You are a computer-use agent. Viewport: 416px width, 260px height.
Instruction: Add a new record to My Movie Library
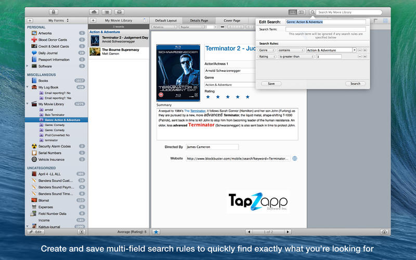click(x=93, y=20)
